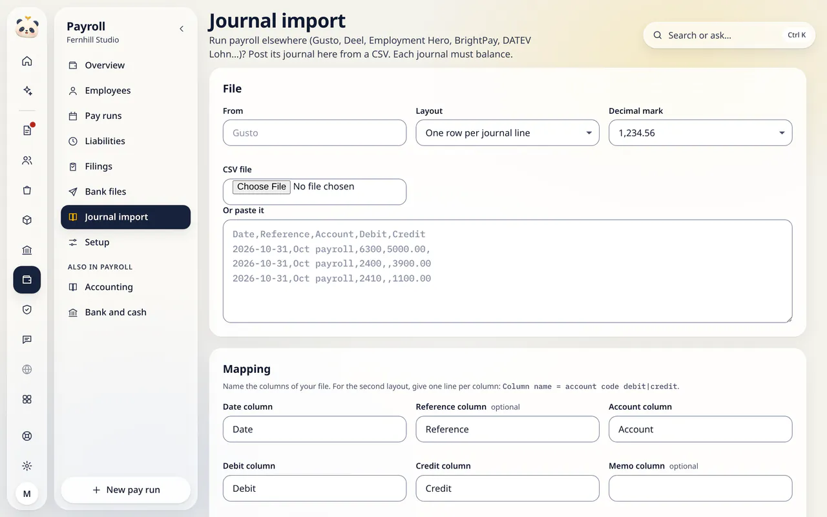Select Journal import menu item
The height and width of the screenshot is (517, 827).
coord(126,217)
